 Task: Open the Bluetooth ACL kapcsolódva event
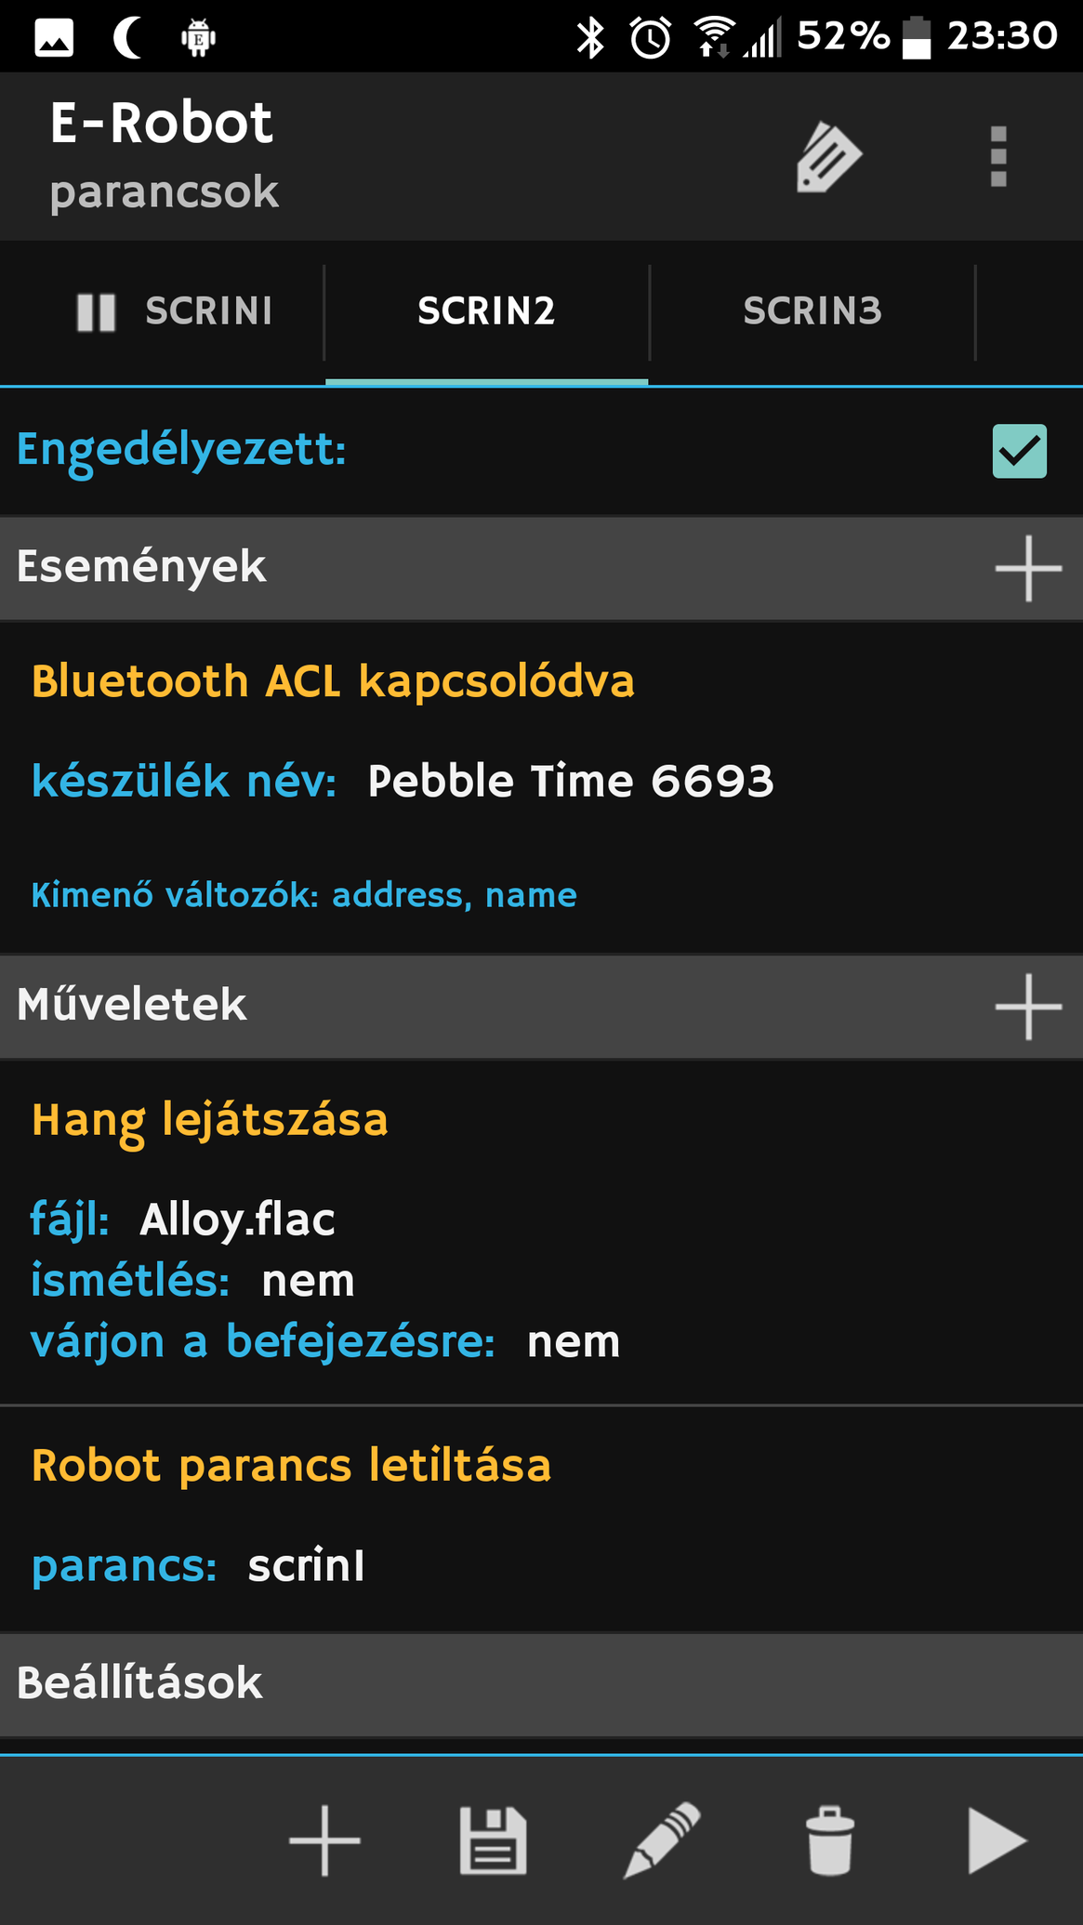point(541,788)
